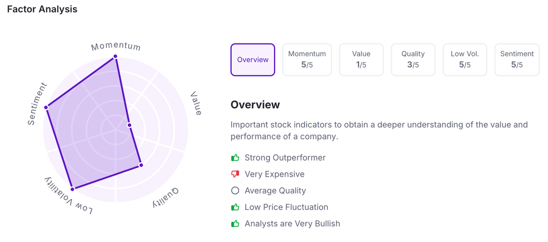Click the Sentiment data point on radar chart
Screen dimensions: 548x242
tap(46, 108)
